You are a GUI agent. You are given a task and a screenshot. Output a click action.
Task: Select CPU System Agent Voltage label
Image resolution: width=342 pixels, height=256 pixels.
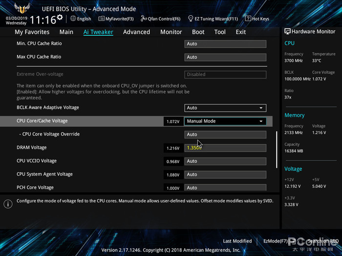(x=45, y=174)
